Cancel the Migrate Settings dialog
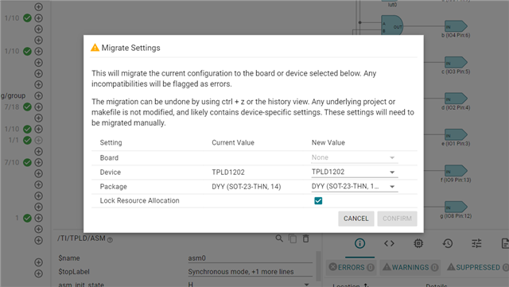509x287 pixels. point(356,219)
